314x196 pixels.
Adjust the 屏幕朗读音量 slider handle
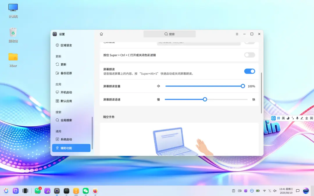pos(243,86)
